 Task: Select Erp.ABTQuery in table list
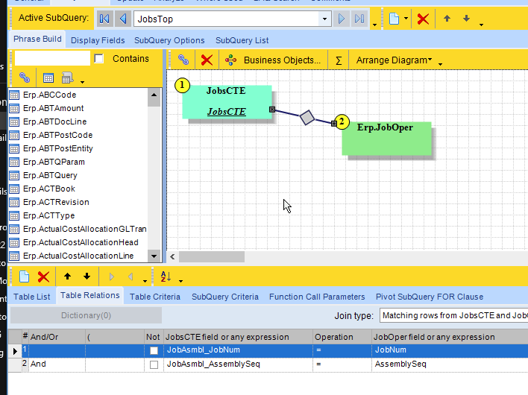pos(50,175)
